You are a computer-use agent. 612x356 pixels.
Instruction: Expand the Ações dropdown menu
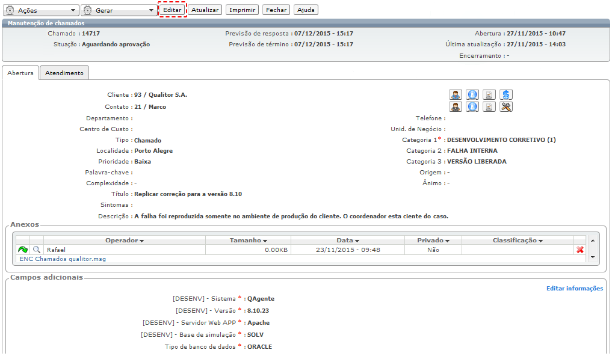(73, 10)
